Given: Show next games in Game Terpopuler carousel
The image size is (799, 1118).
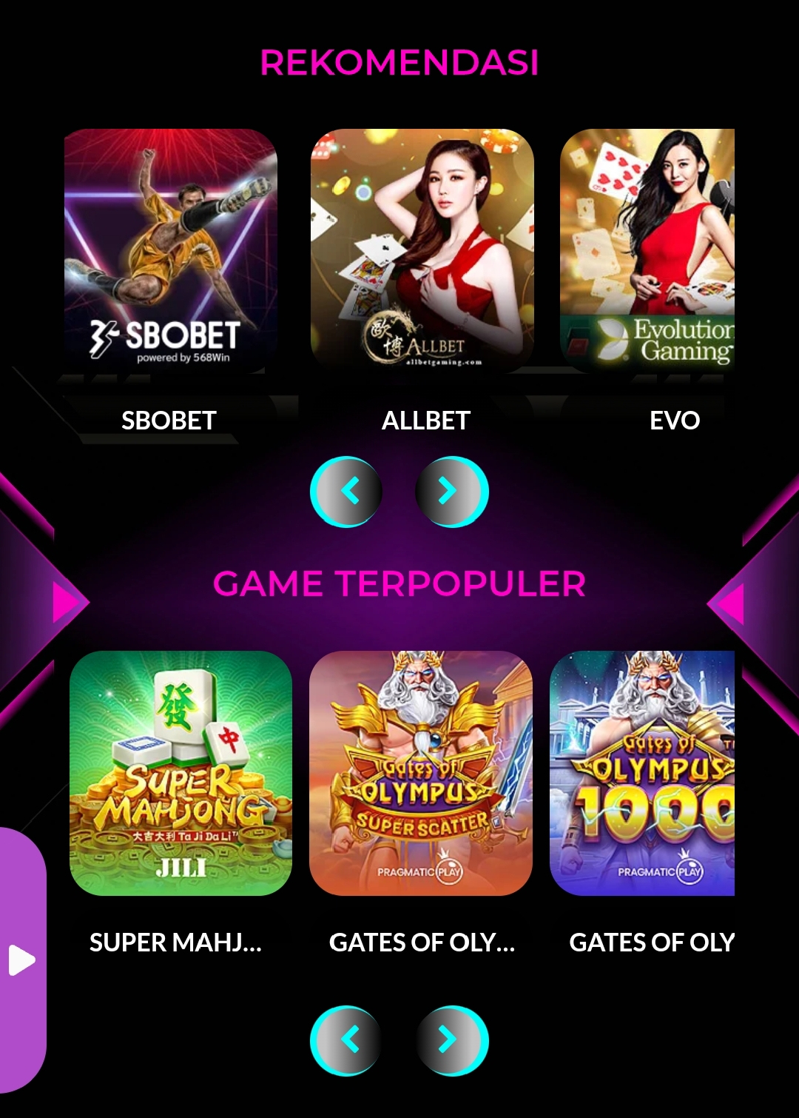Looking at the screenshot, I should coord(452,1040).
